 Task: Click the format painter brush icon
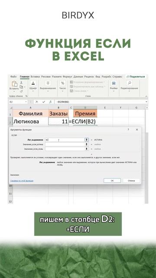tap(21, 91)
